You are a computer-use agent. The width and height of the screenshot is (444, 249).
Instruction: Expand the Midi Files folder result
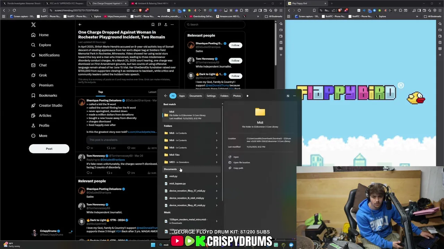click(x=216, y=155)
